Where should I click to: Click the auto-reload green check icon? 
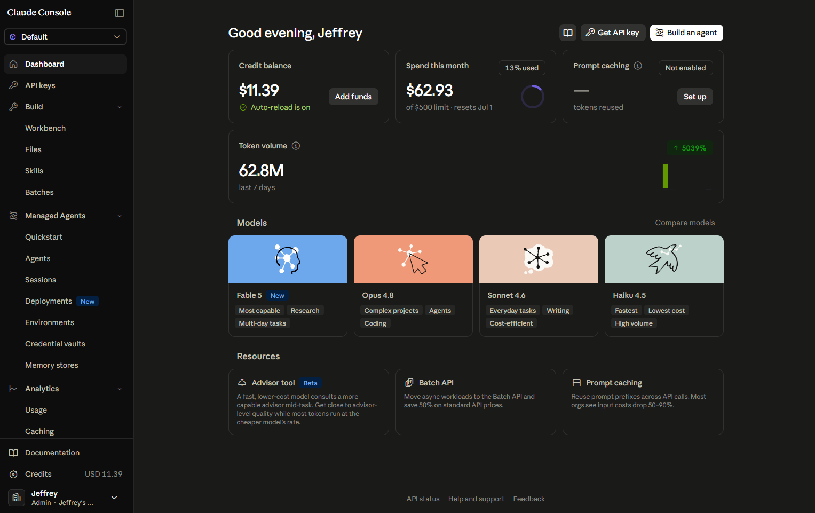coord(243,107)
